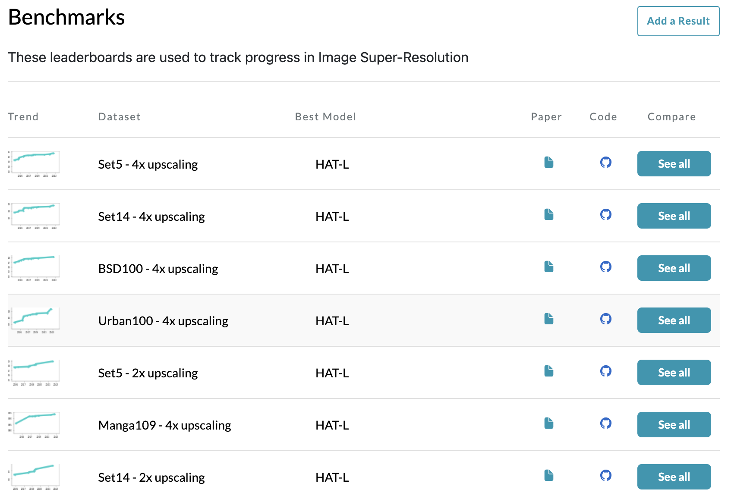Open GitHub code icon for Set5 4x upscaling
Screen dimensions: 731x502
point(605,163)
